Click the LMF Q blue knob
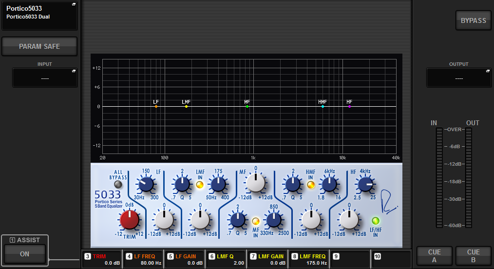The image size is (494, 269). [x=182, y=185]
